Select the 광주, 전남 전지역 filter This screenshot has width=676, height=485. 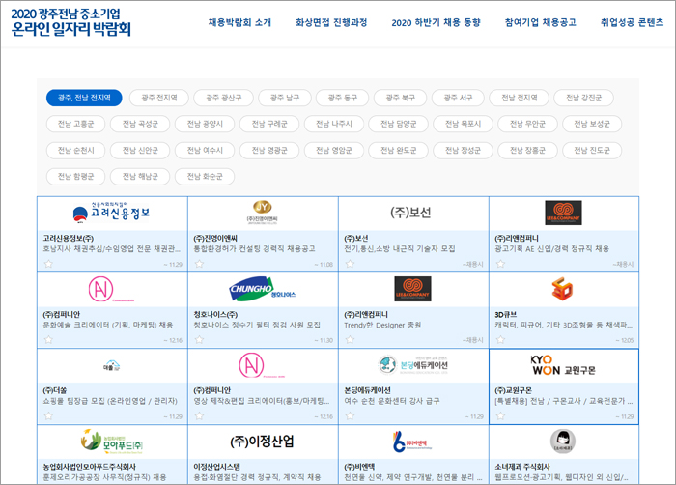point(84,98)
